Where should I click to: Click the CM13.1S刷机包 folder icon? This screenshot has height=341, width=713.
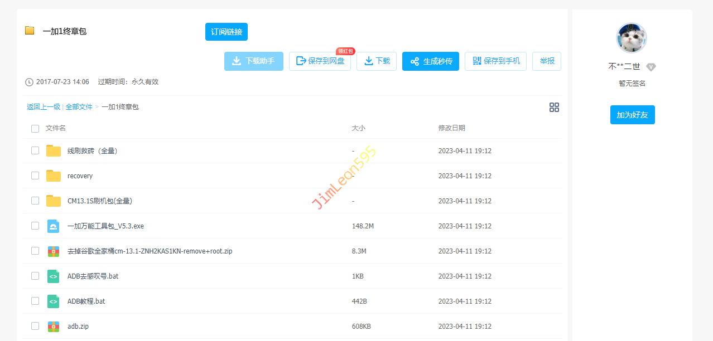pyautogui.click(x=54, y=201)
